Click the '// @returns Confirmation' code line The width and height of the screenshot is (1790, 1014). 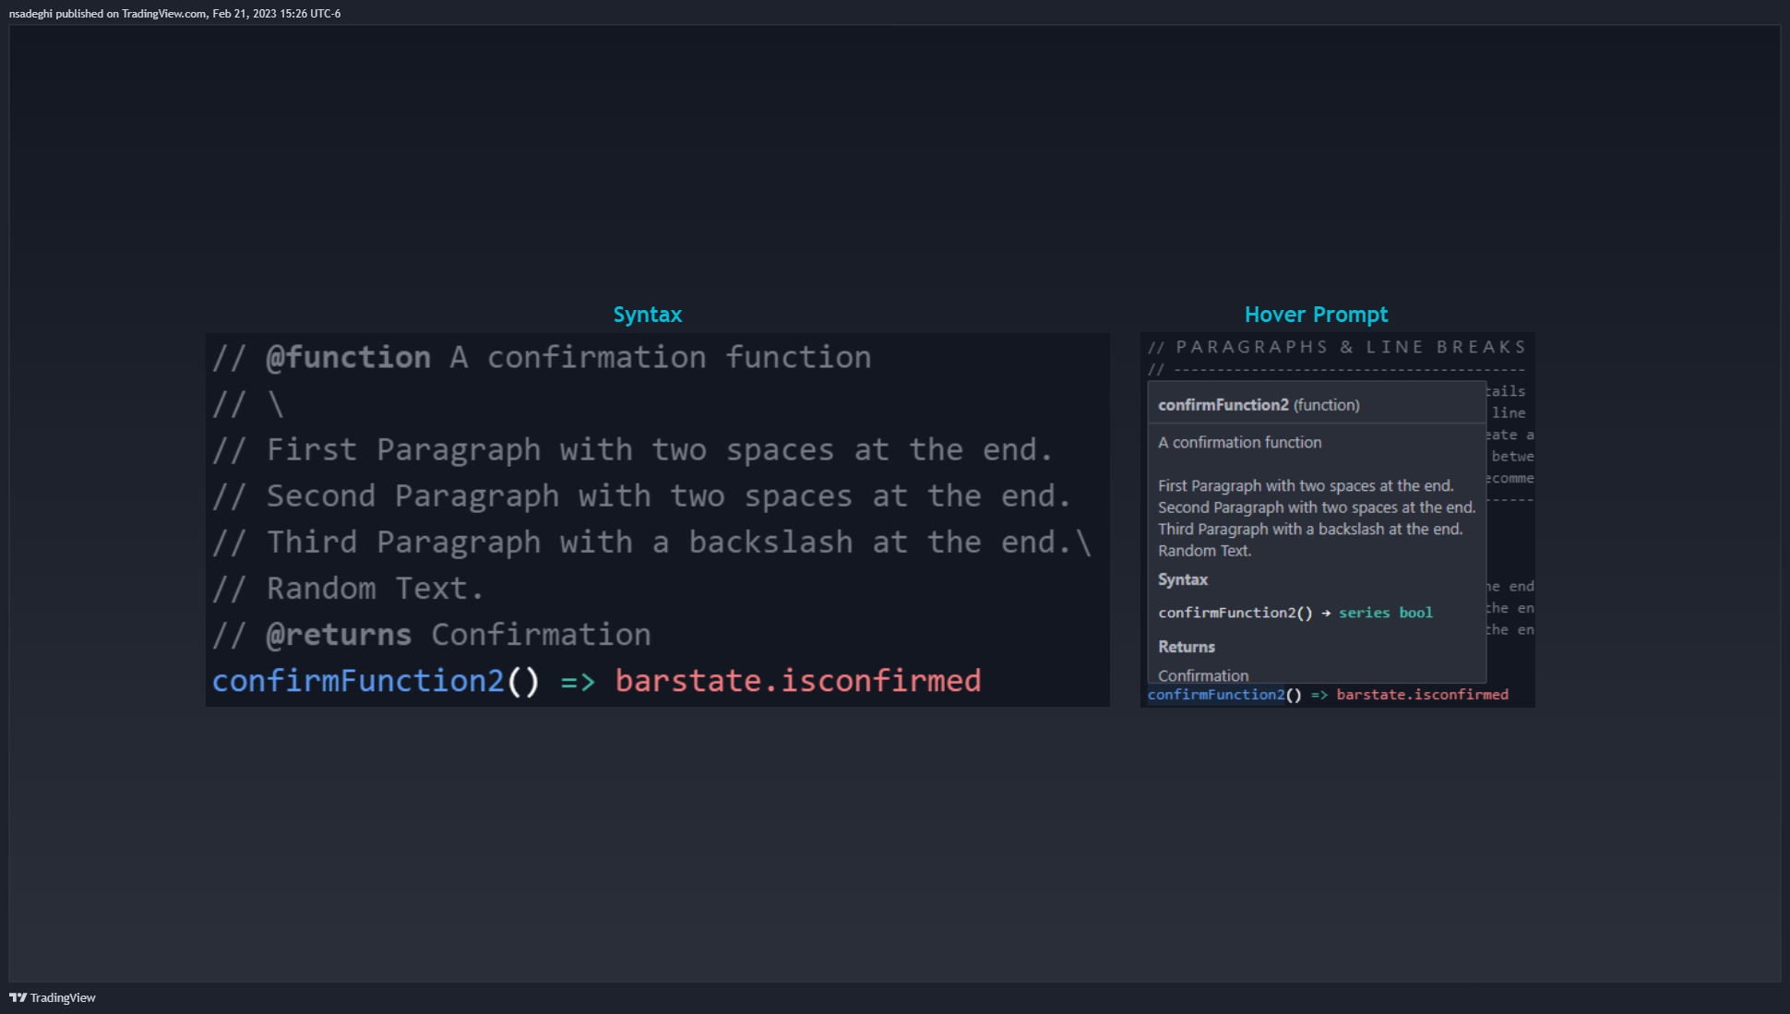point(432,634)
